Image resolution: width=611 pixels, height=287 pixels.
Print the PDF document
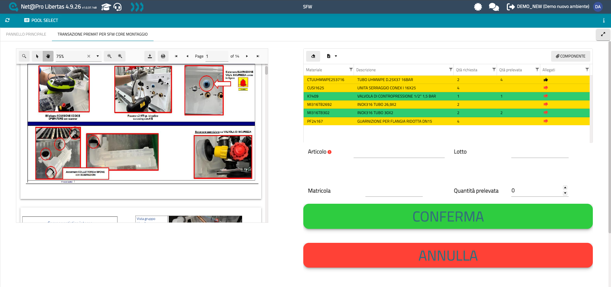[x=163, y=56]
